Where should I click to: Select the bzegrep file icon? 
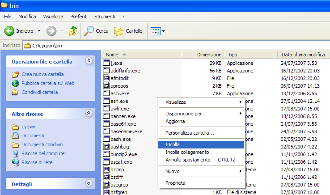click(x=106, y=184)
